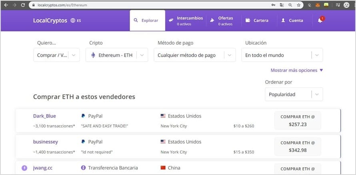Open the Cartera tab

point(257,20)
